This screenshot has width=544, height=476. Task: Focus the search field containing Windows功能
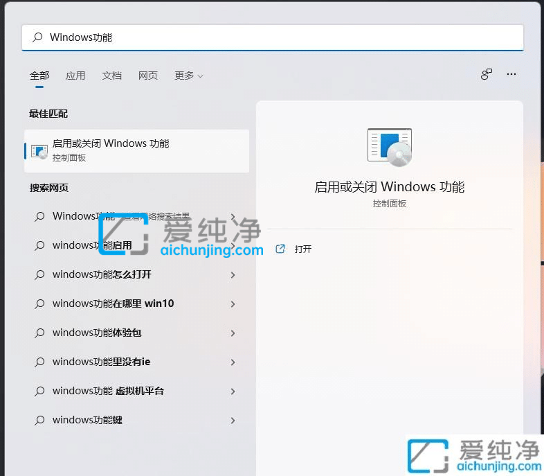tap(273, 37)
